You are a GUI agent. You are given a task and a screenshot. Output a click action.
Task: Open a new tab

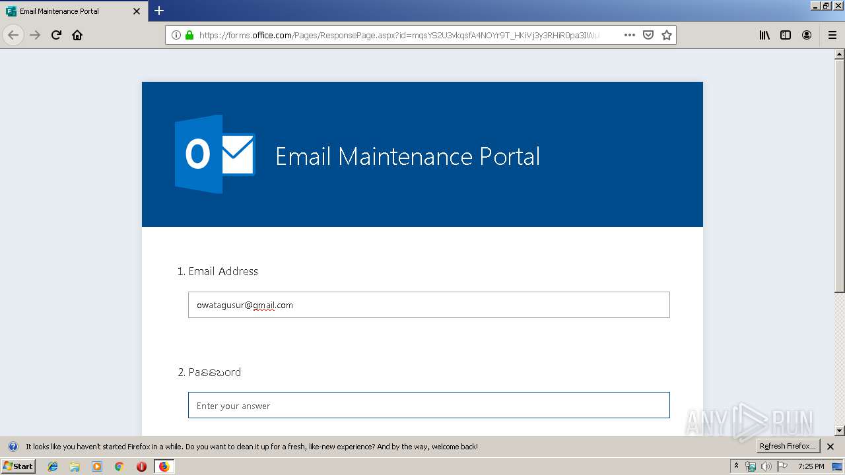coord(159,11)
